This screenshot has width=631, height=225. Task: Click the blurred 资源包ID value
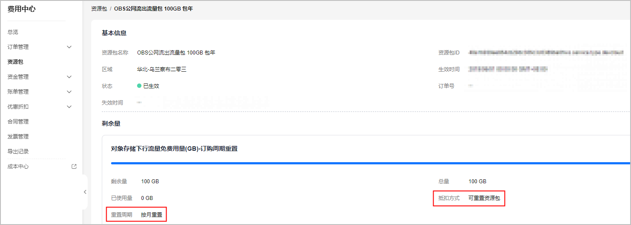546,53
